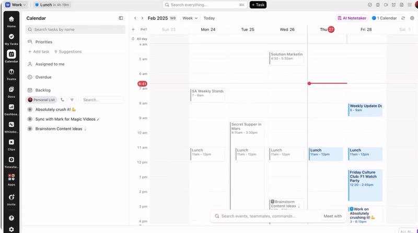
Task: Click the Today button
Action: (x=209, y=18)
